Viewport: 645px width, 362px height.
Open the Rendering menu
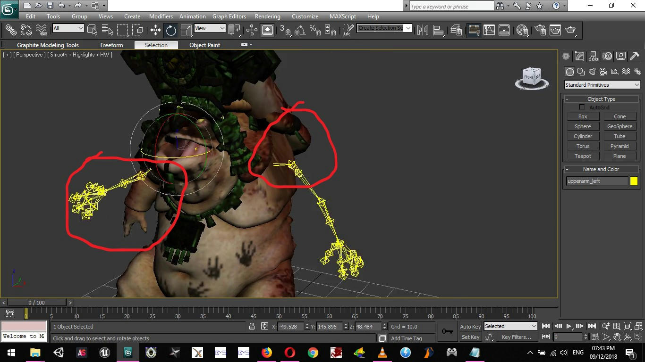[x=267, y=16]
